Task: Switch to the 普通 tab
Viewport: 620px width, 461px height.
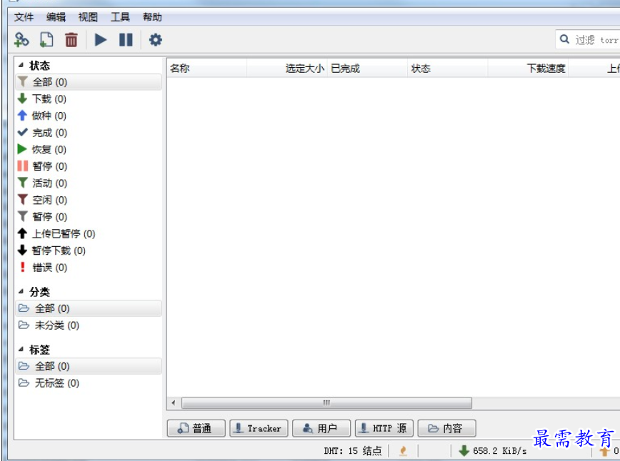Action: pos(196,428)
